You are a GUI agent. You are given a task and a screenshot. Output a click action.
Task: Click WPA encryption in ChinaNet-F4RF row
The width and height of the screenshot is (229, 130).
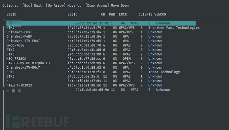(126, 36)
